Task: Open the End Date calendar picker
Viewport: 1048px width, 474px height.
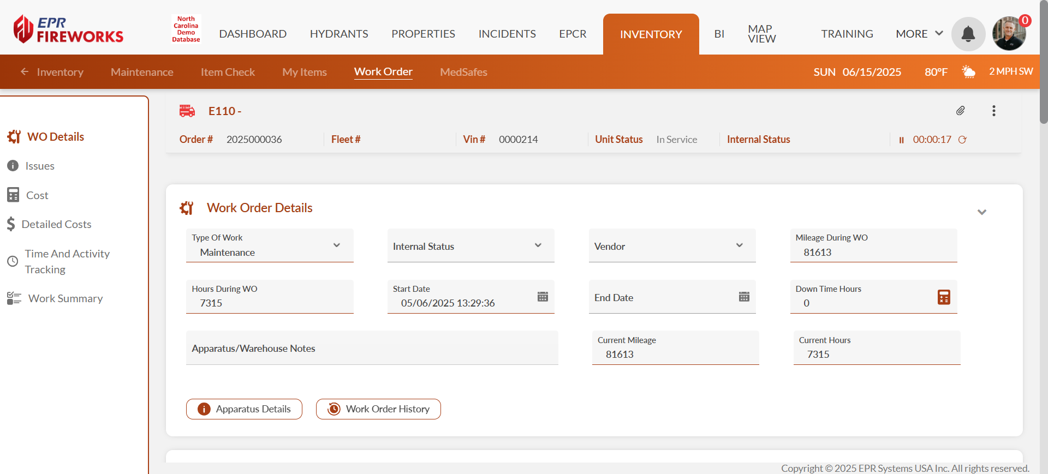Action: coord(744,297)
